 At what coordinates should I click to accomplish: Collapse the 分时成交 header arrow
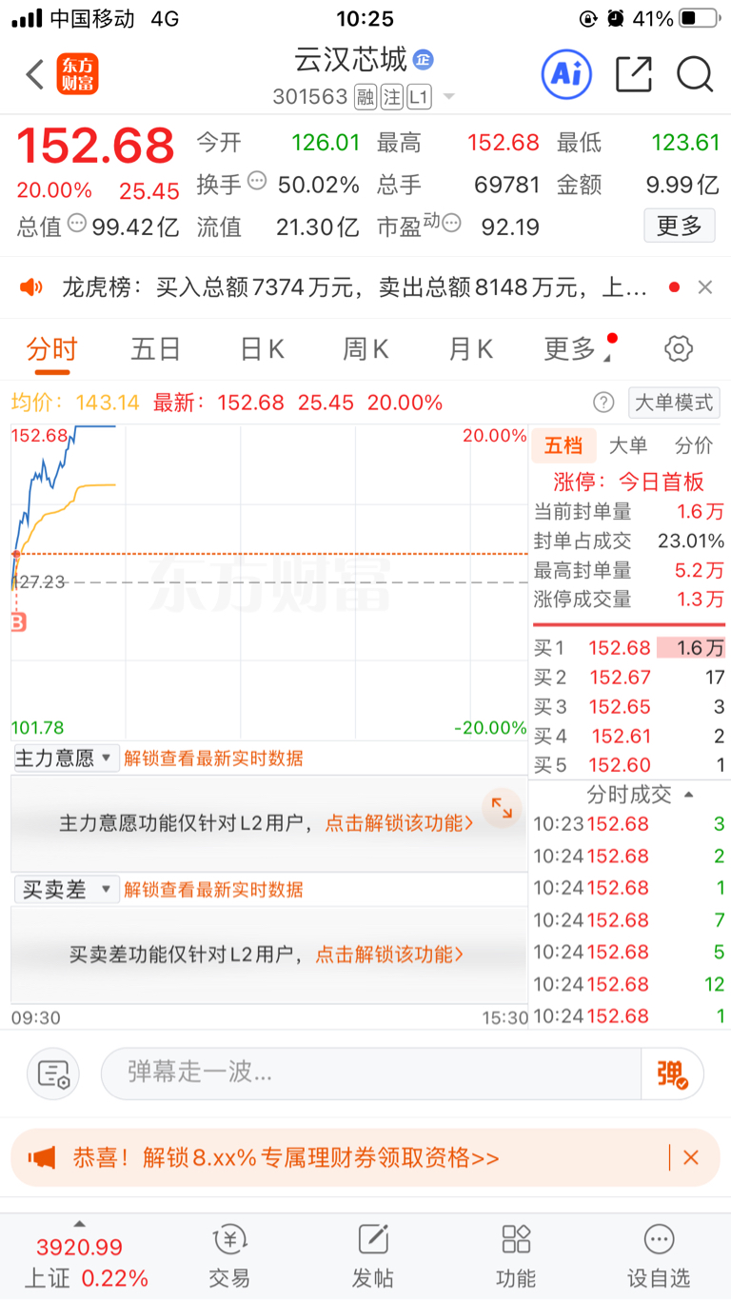click(x=689, y=794)
